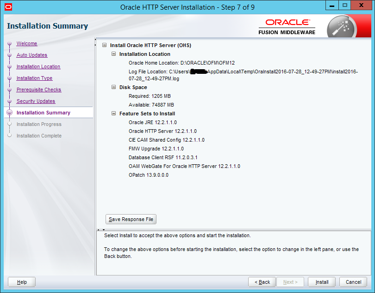375x293 pixels.
Task: Collapse the Disk Space tree section
Action: click(x=114, y=87)
